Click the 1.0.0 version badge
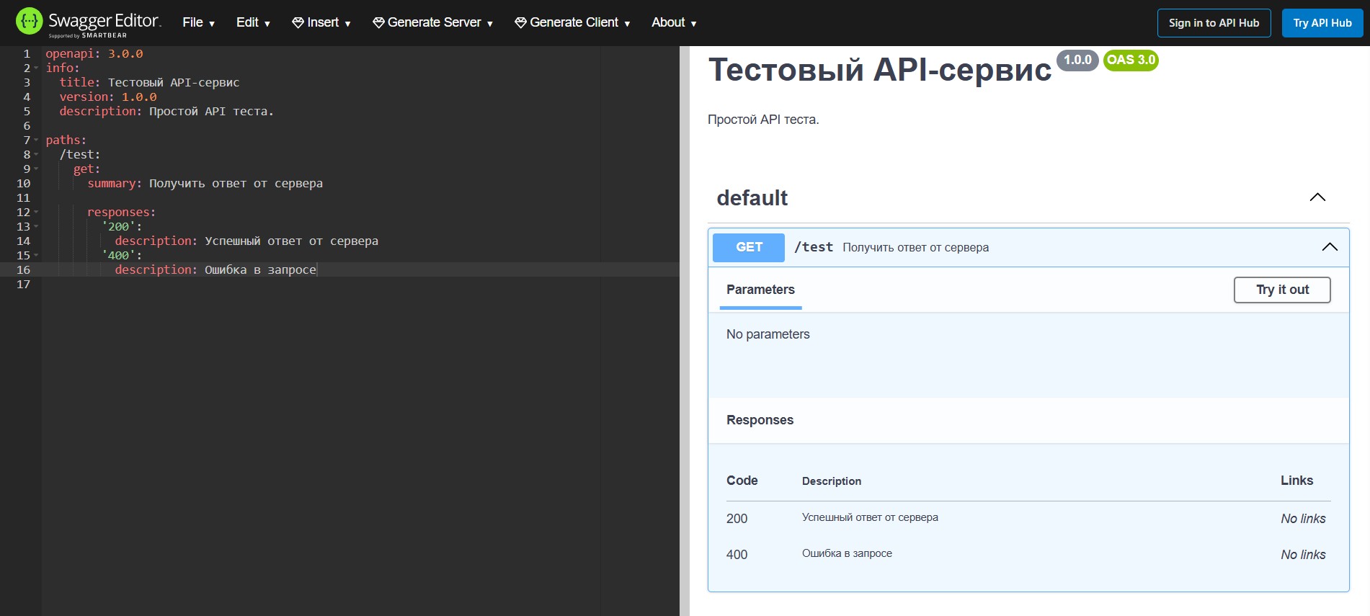Viewport: 1370px width, 616px height. (x=1077, y=61)
